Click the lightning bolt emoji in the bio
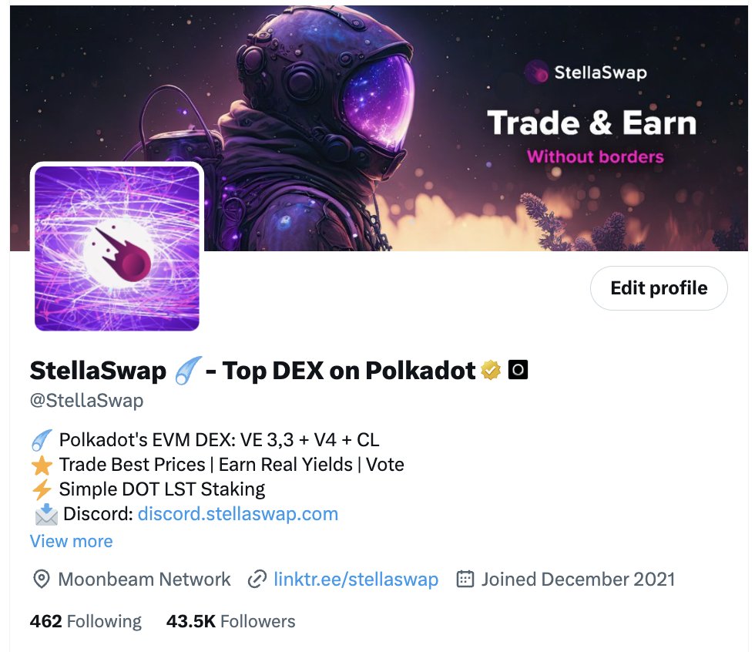Viewport: 755px width, 652px height. [x=42, y=489]
